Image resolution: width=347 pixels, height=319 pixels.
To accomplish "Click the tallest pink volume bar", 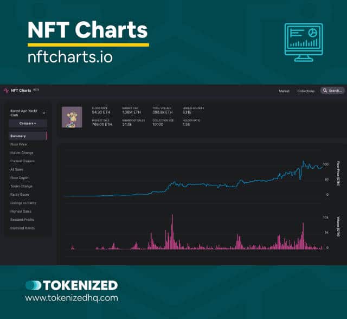I will [x=172, y=231].
